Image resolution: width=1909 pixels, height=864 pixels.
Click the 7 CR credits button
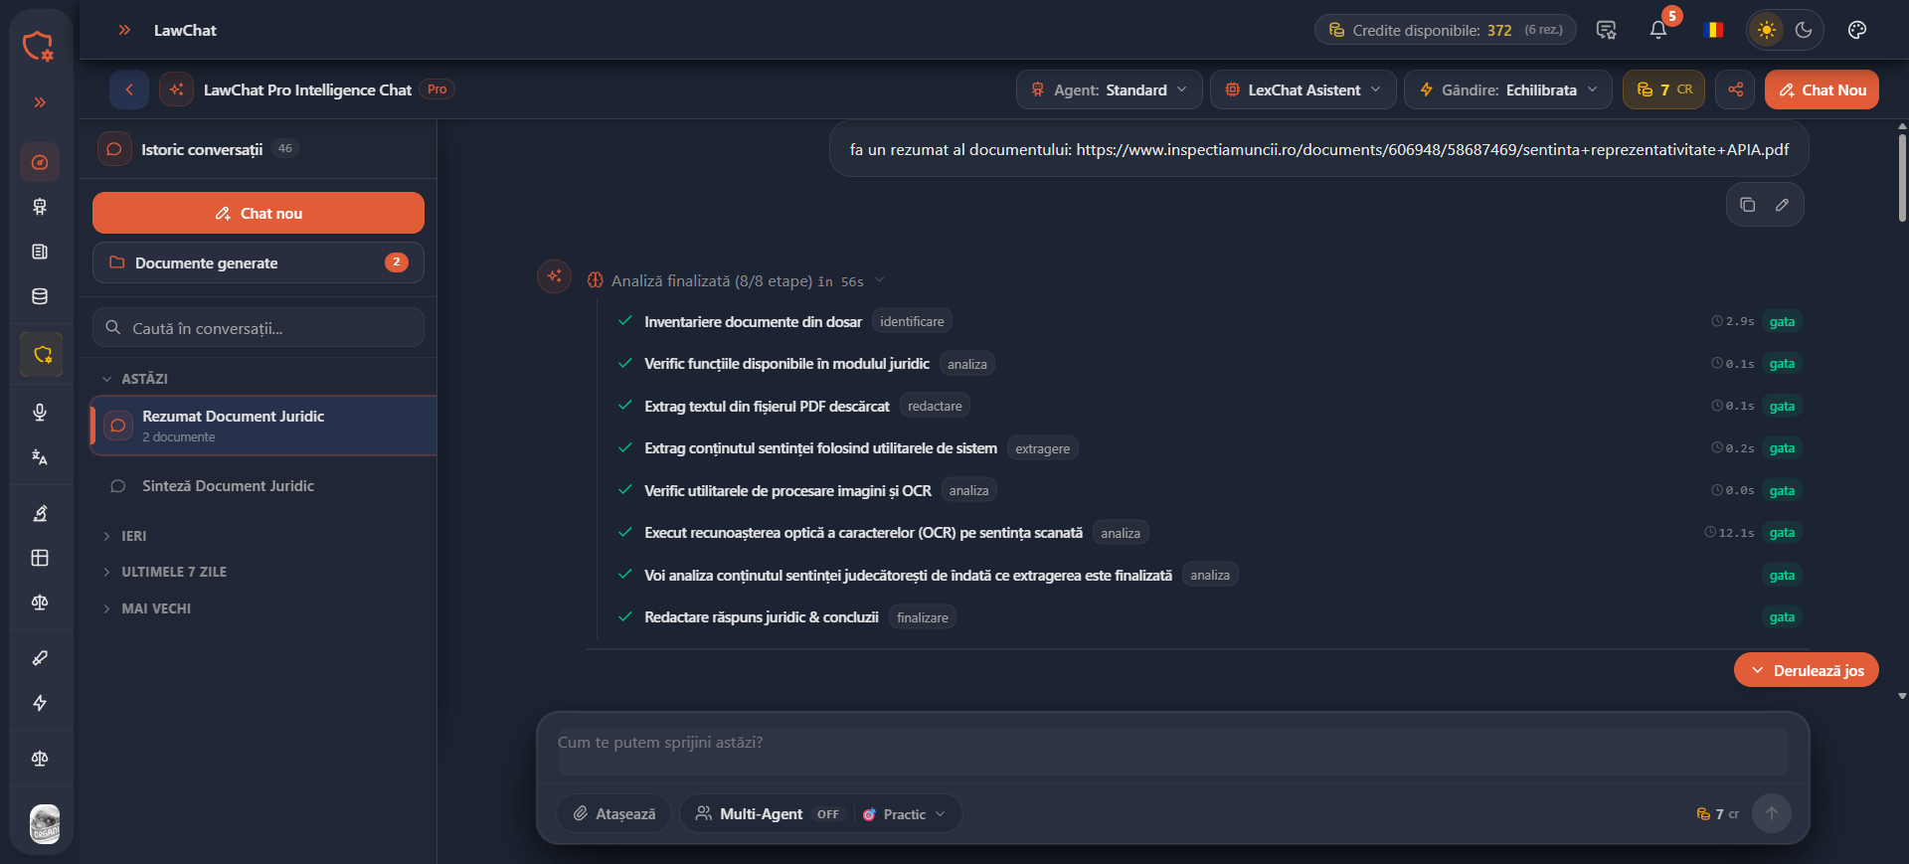pos(1663,89)
